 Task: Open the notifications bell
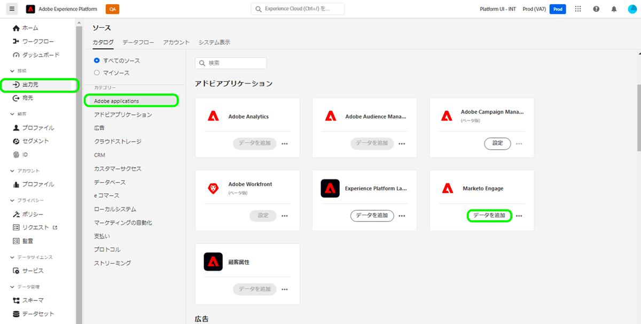[x=613, y=9]
